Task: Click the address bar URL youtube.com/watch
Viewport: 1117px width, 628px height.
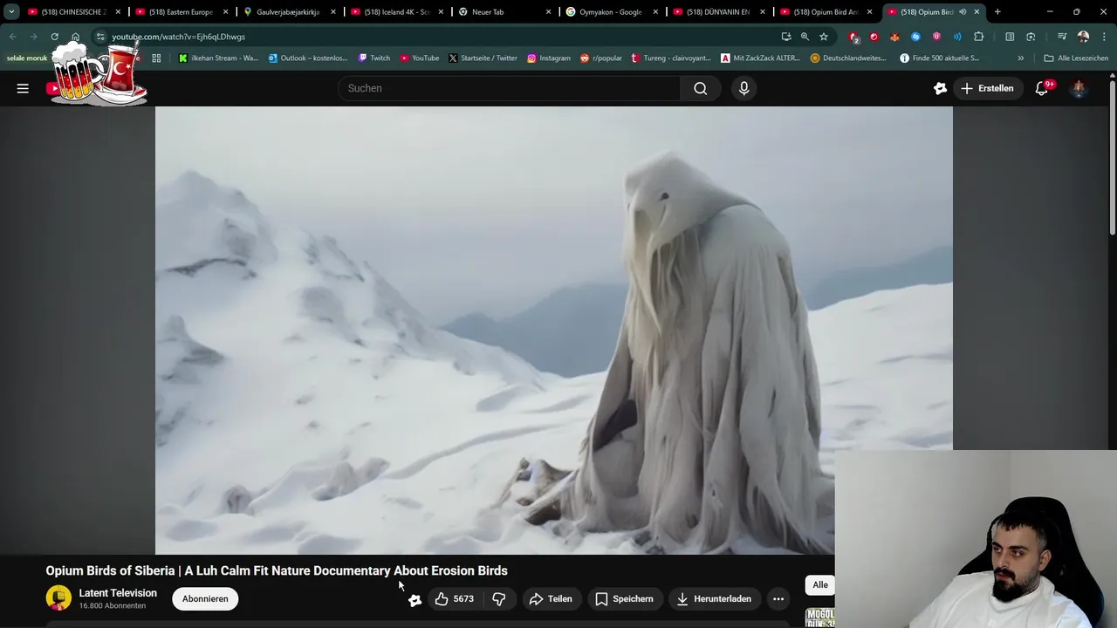Action: tap(178, 37)
